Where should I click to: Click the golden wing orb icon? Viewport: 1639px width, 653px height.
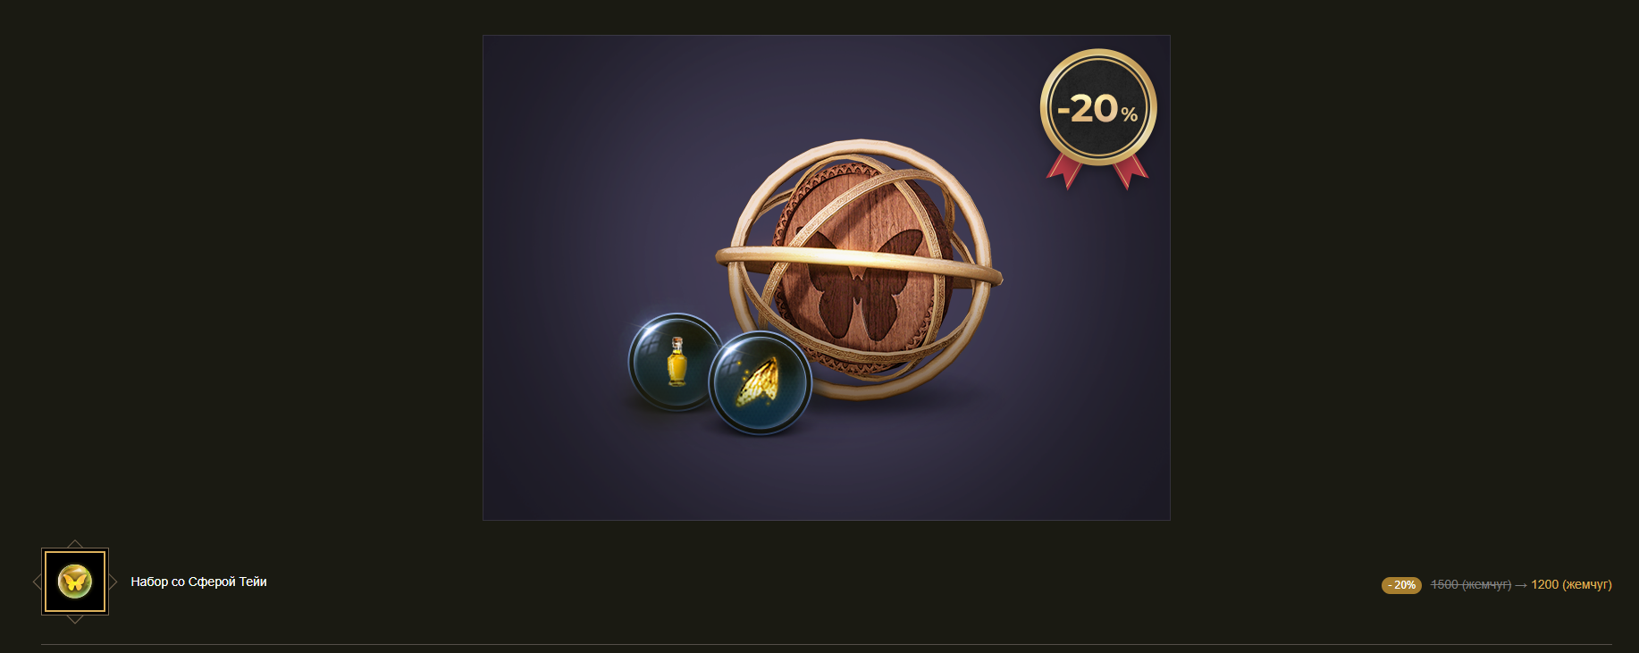pyautogui.click(x=761, y=382)
